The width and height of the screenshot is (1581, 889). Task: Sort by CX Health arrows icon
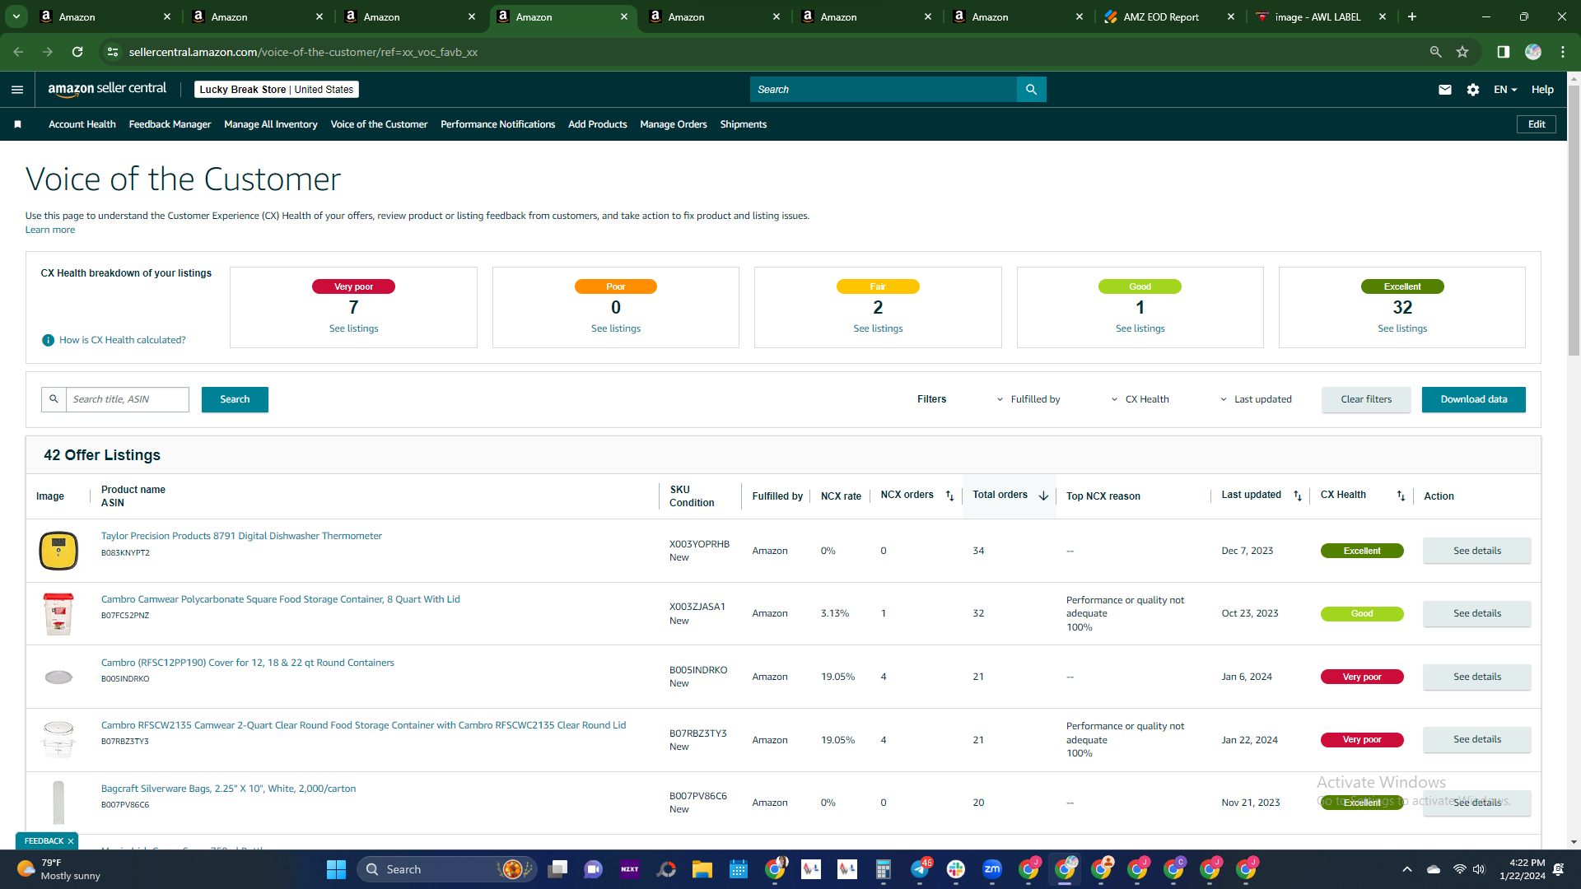point(1401,496)
